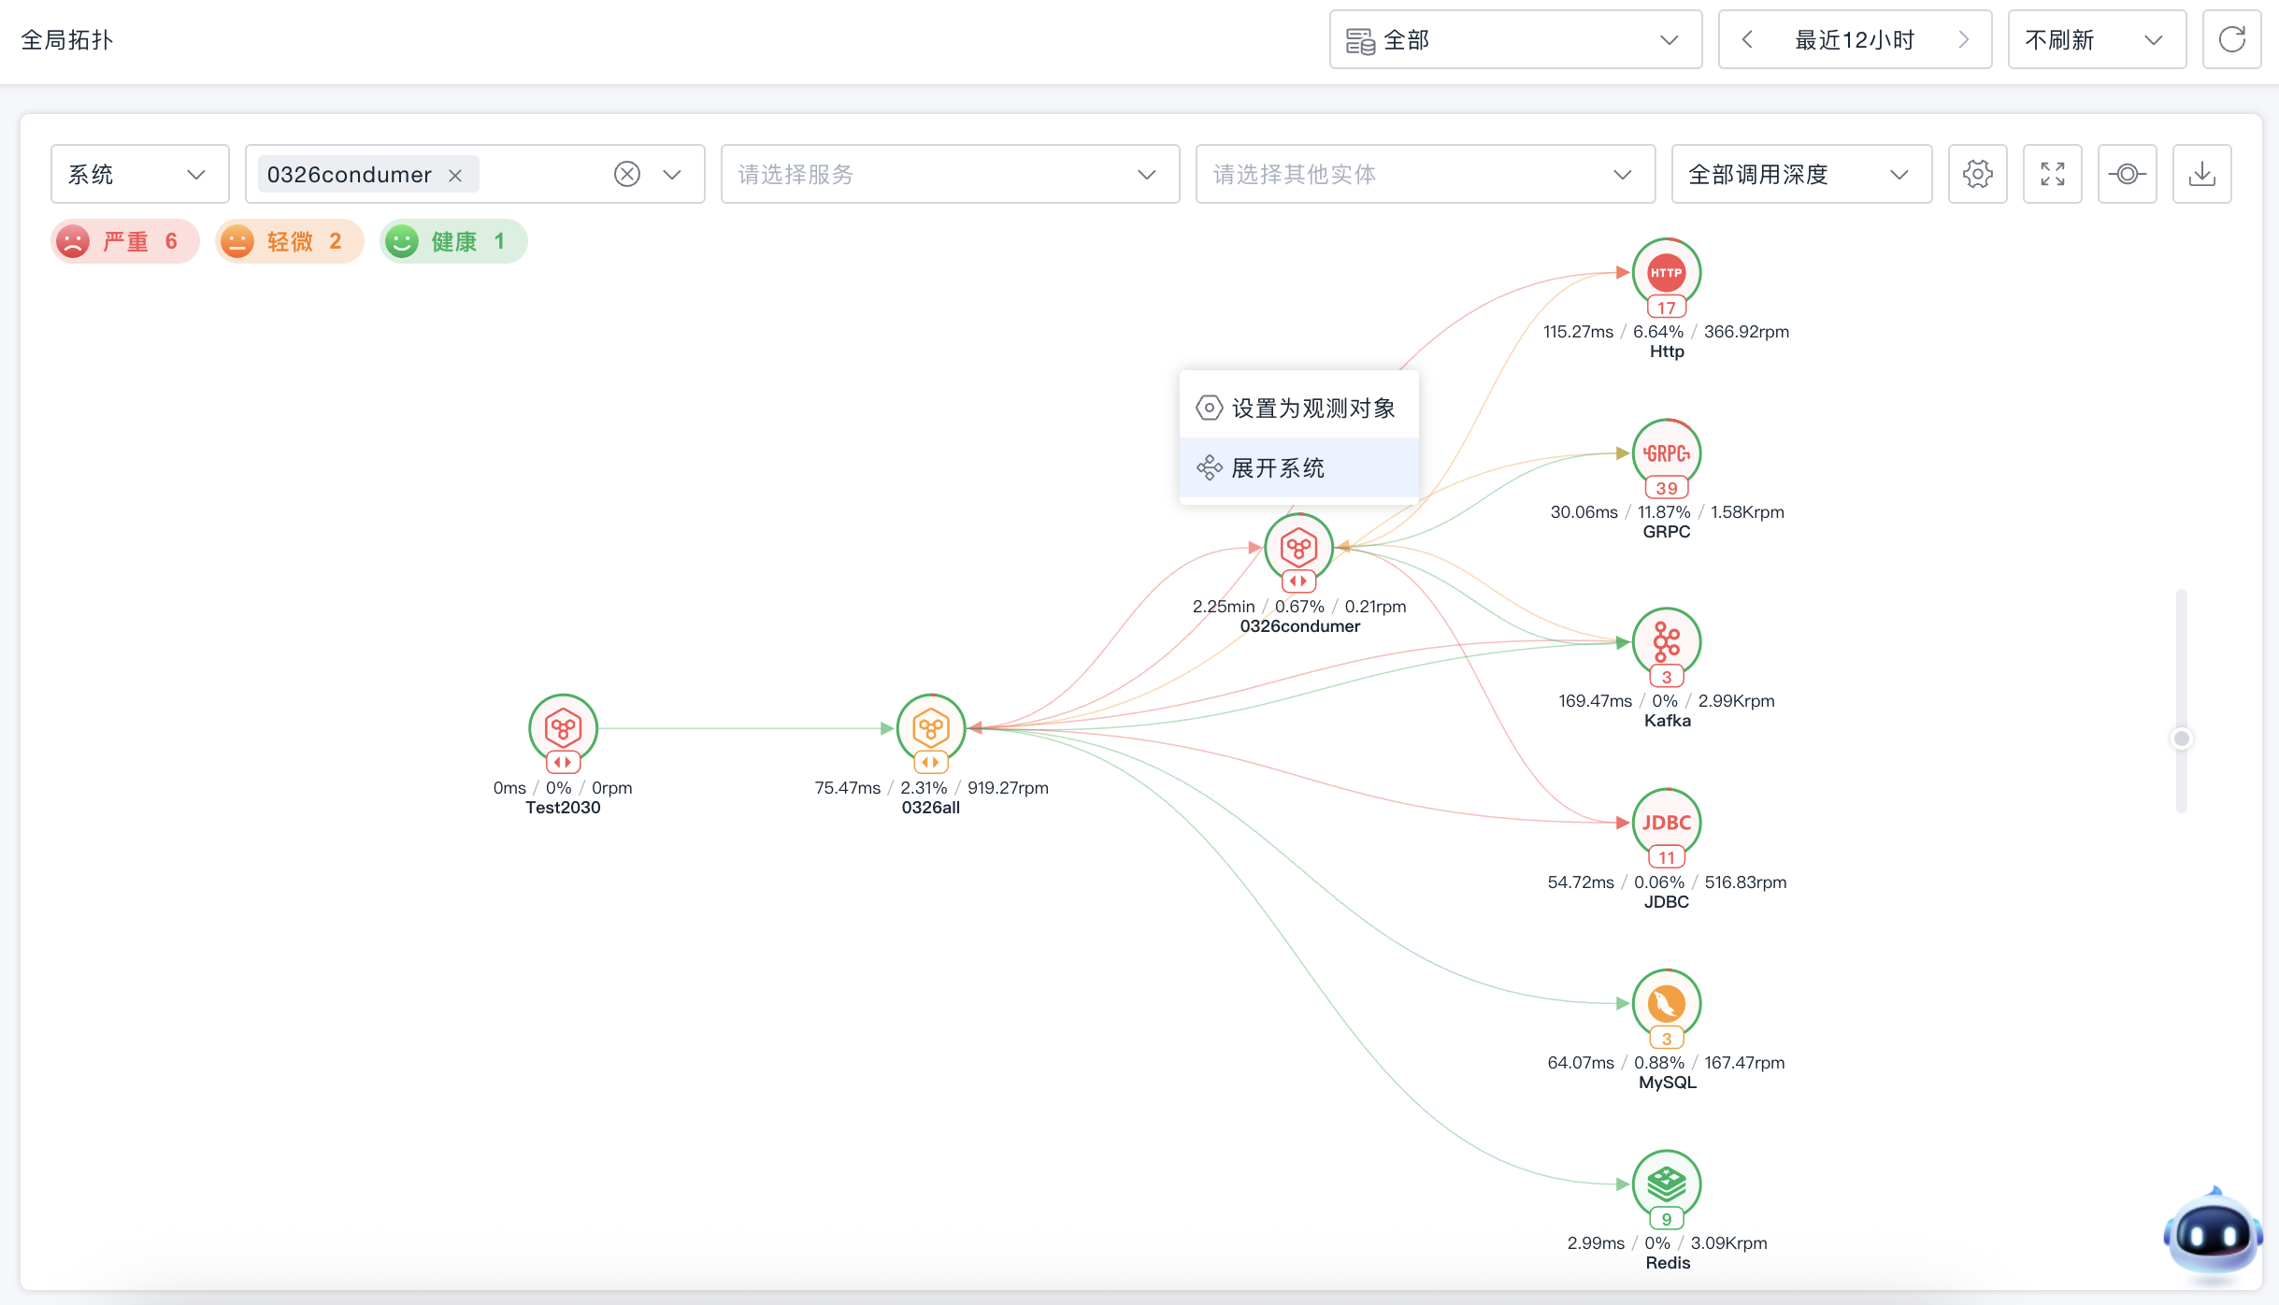2279x1305 pixels.
Task: Click the 0326all node label
Action: click(x=930, y=808)
